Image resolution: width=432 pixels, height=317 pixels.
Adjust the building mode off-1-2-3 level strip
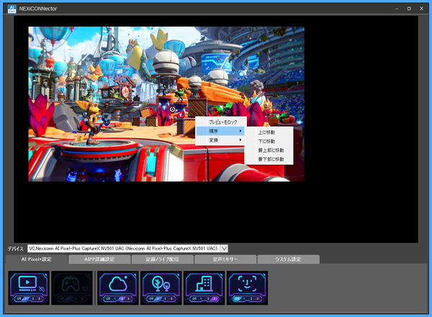(204, 298)
